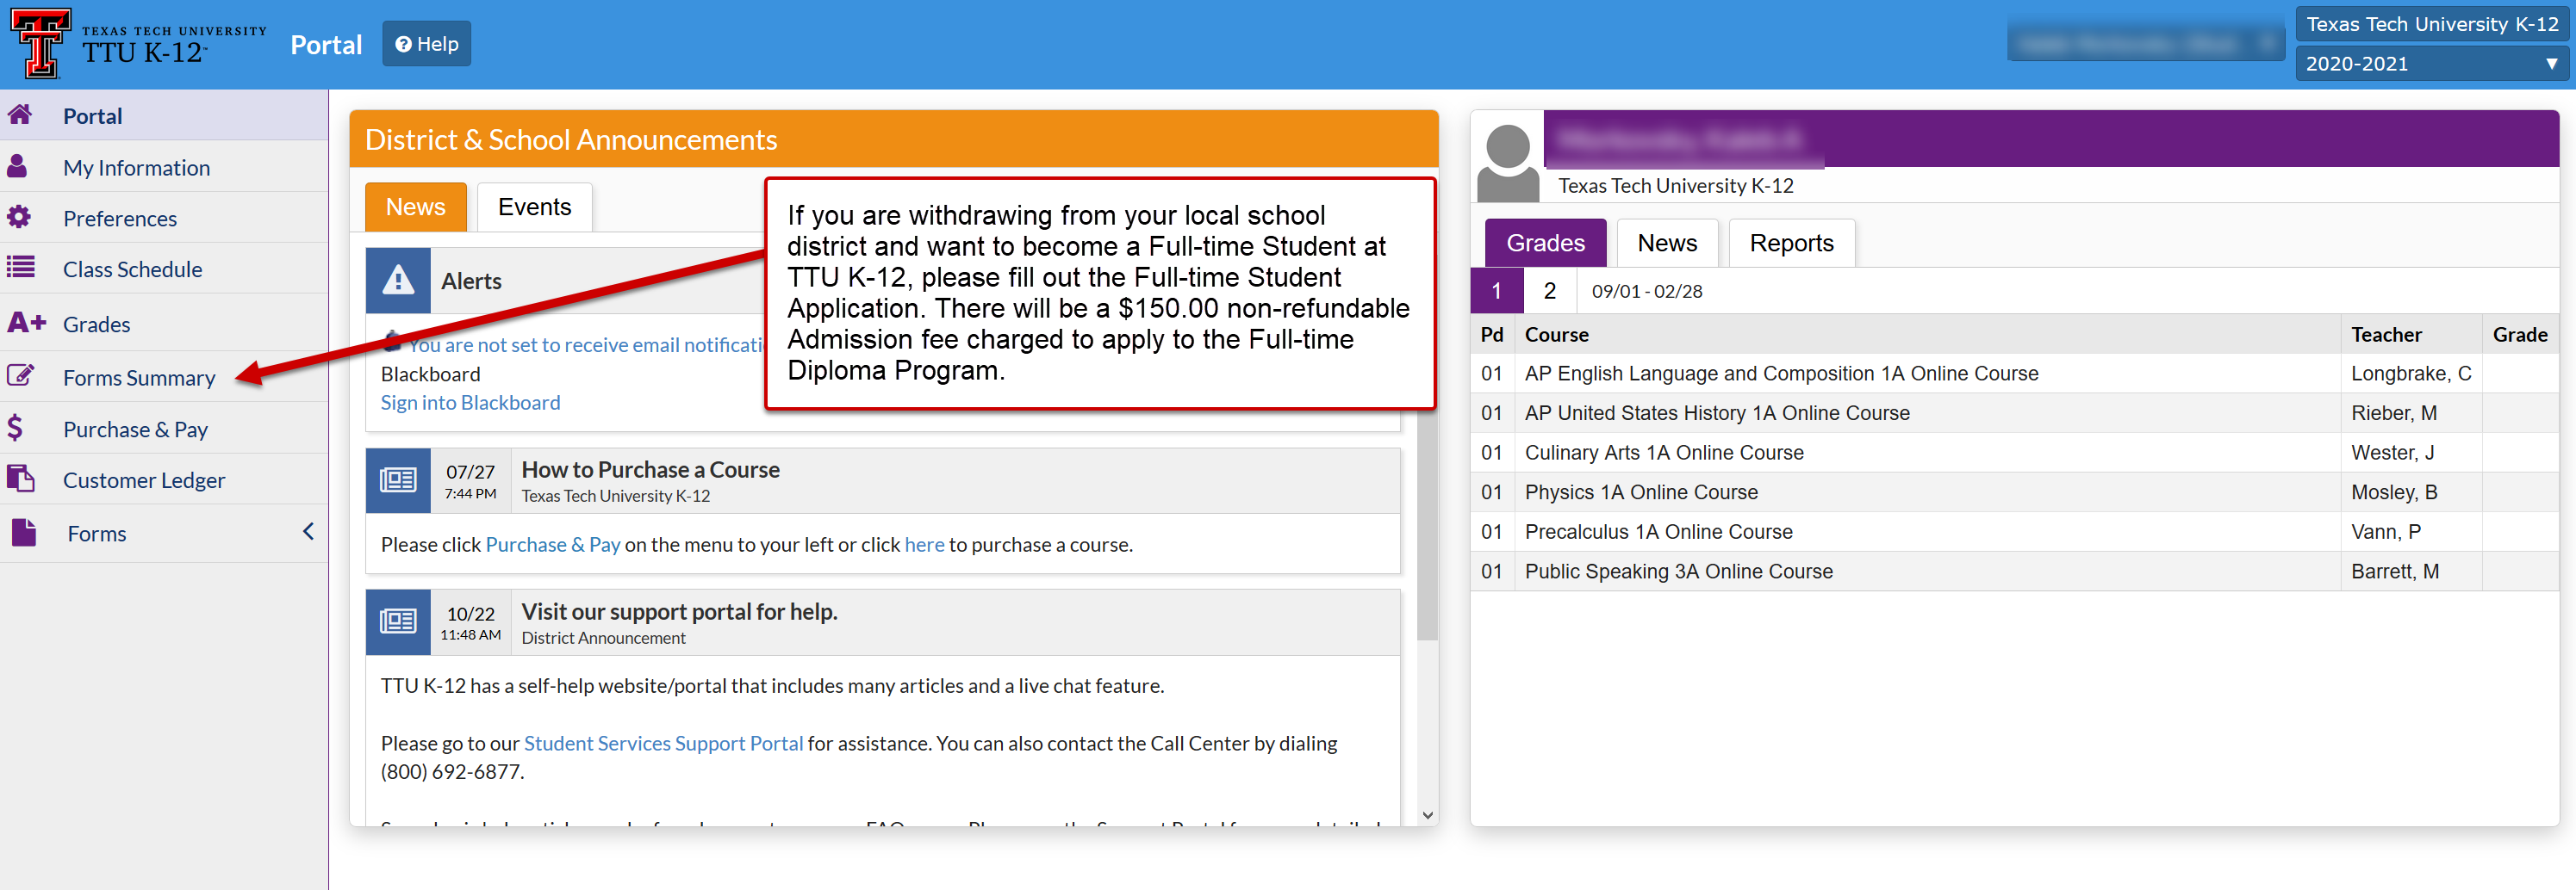This screenshot has width=2576, height=890.
Task: Open the blurred user account dropdown in header
Action: tap(2146, 44)
